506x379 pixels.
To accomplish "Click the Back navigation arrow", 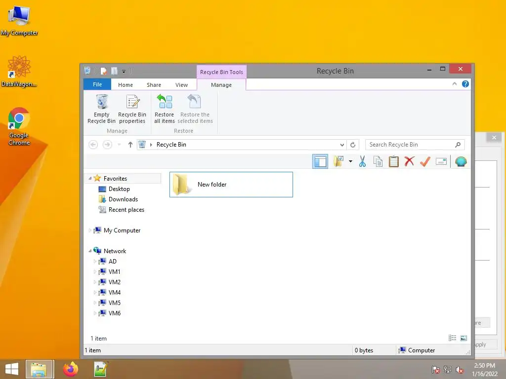I will (93, 145).
